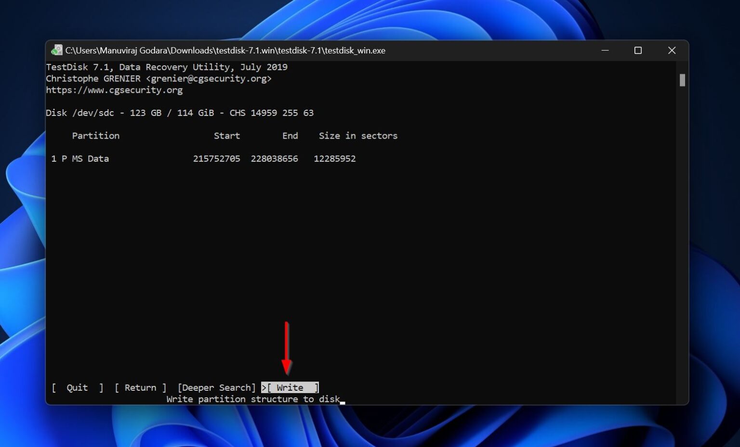Image resolution: width=740 pixels, height=447 pixels.
Task: Click the Partition column header
Action: (95, 136)
